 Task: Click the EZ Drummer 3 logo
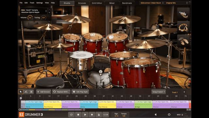(31, 115)
